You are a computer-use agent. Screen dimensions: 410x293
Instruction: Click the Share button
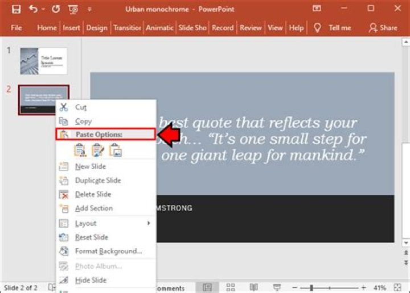coord(383,28)
